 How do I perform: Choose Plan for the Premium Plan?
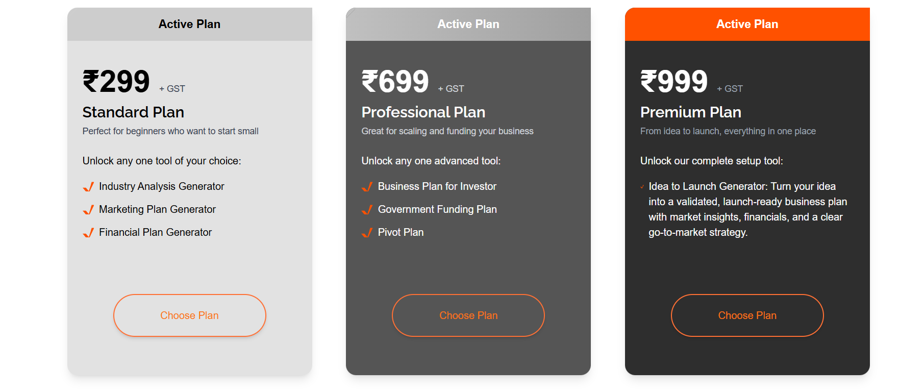coord(747,315)
